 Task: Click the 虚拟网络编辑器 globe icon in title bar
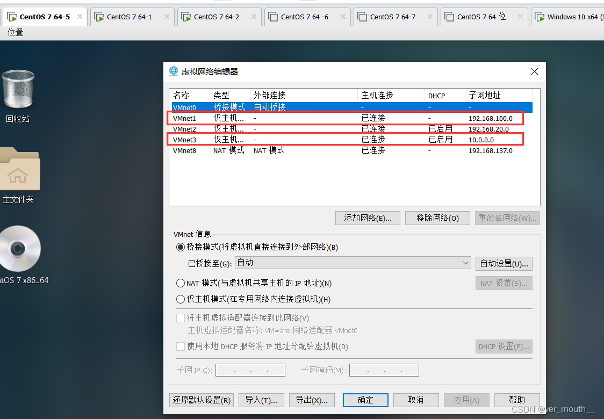[x=174, y=71]
